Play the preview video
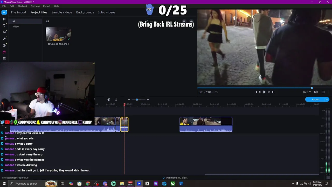Screen dimensions: 332x187 point(264,92)
